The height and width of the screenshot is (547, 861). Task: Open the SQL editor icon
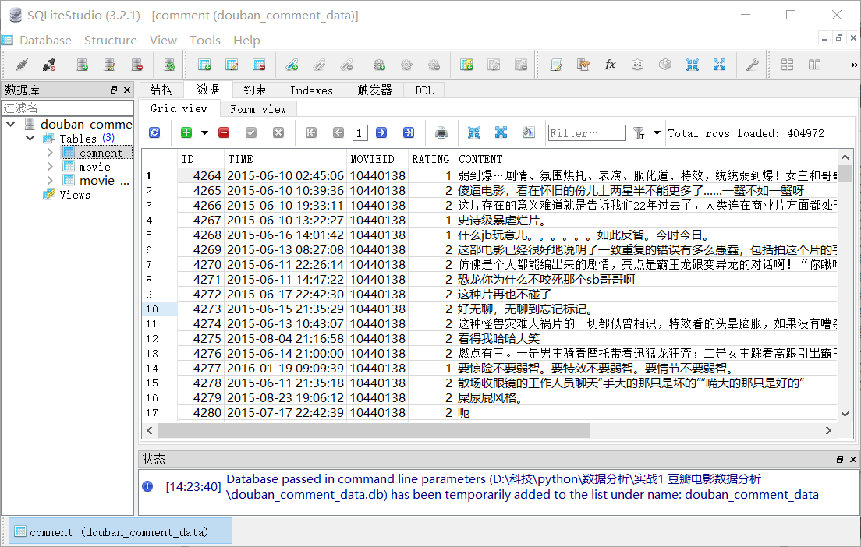[556, 65]
